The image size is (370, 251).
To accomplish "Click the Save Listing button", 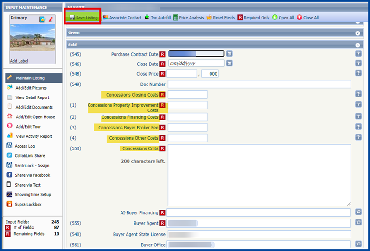I will click(x=83, y=18).
